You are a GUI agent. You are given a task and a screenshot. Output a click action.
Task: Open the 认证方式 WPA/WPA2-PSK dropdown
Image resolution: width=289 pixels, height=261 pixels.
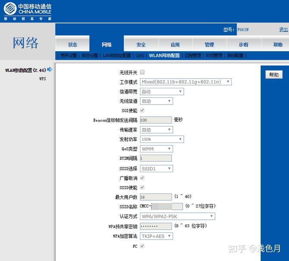coord(177,216)
